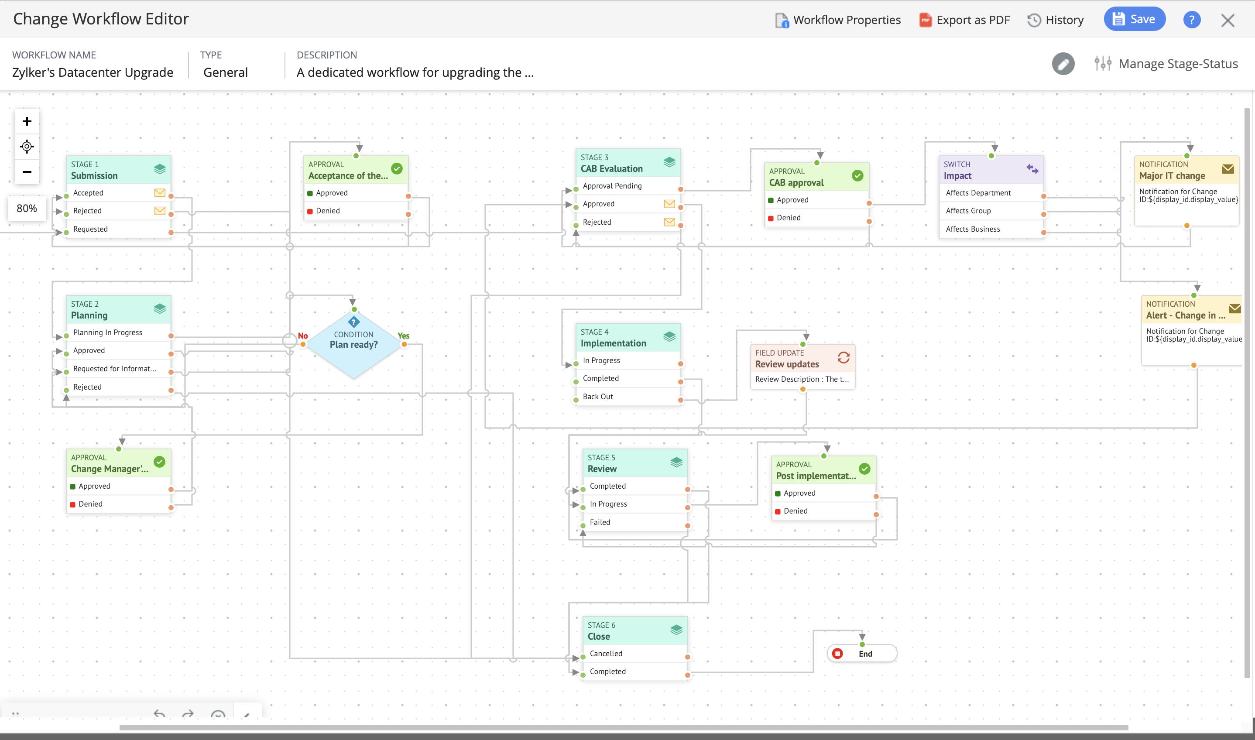Image resolution: width=1255 pixels, height=740 pixels.
Task: Open Manage Stage-Status settings
Action: point(1166,64)
